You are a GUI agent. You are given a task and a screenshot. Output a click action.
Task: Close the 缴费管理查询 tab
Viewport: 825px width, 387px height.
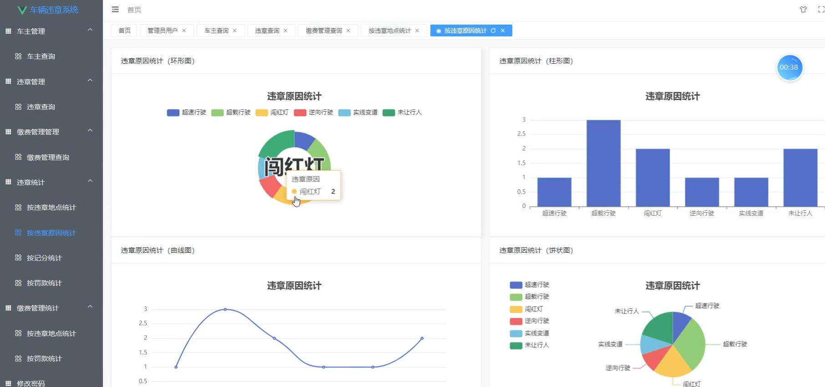(348, 31)
